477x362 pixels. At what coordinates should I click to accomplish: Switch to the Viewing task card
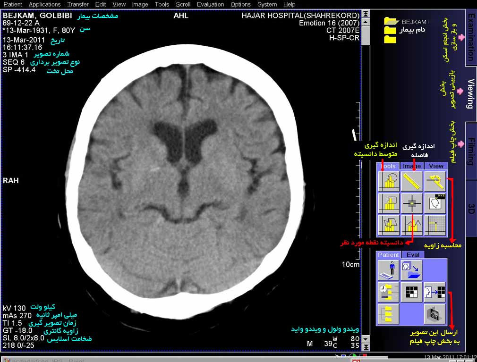point(470,93)
